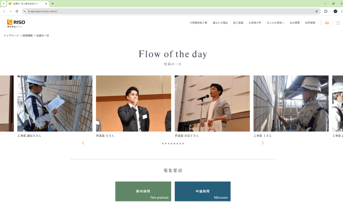Show next carousel slide with right arrow
Screen dimensions: 343x202
click(x=263, y=143)
